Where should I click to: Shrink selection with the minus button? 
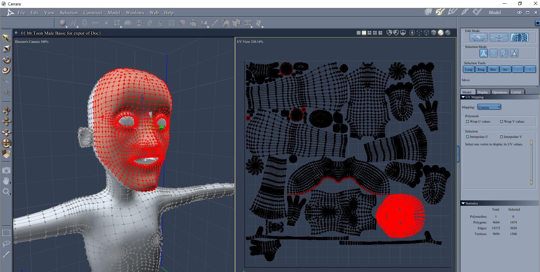tap(518, 69)
